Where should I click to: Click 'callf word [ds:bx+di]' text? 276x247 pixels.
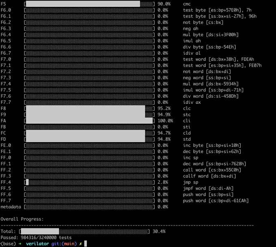point(209,176)
